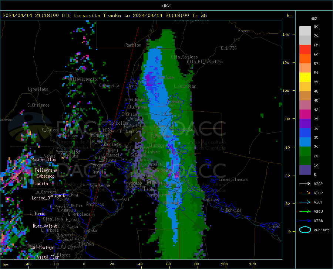Click the L_Asuncion label
The width and height of the screenshot is (333, 269).
[185, 86]
